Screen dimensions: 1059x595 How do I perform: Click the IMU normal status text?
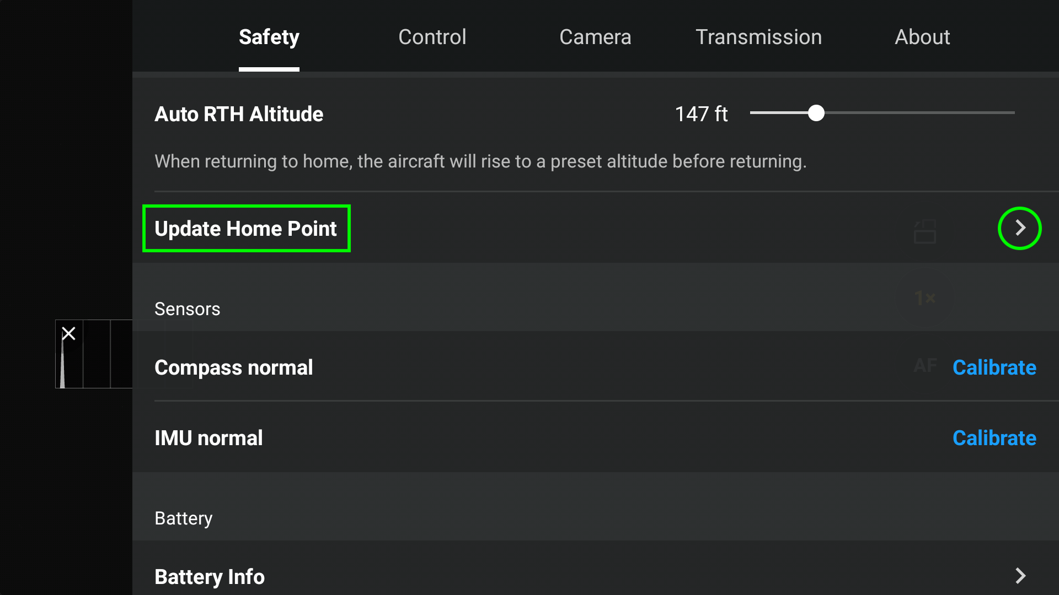click(x=208, y=438)
